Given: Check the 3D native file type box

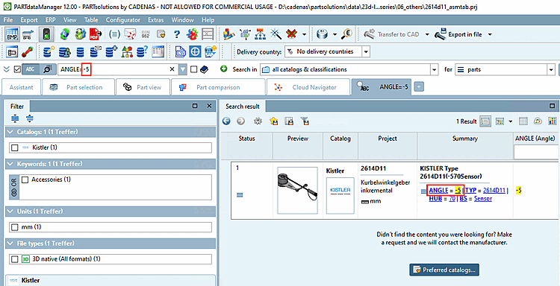Looking at the screenshot, I should pos(15,259).
